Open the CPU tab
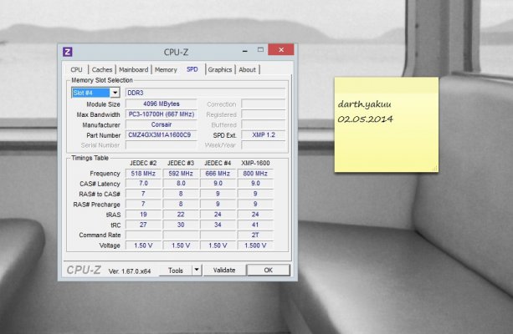Viewport: 513px width, 334px height. [x=76, y=69]
